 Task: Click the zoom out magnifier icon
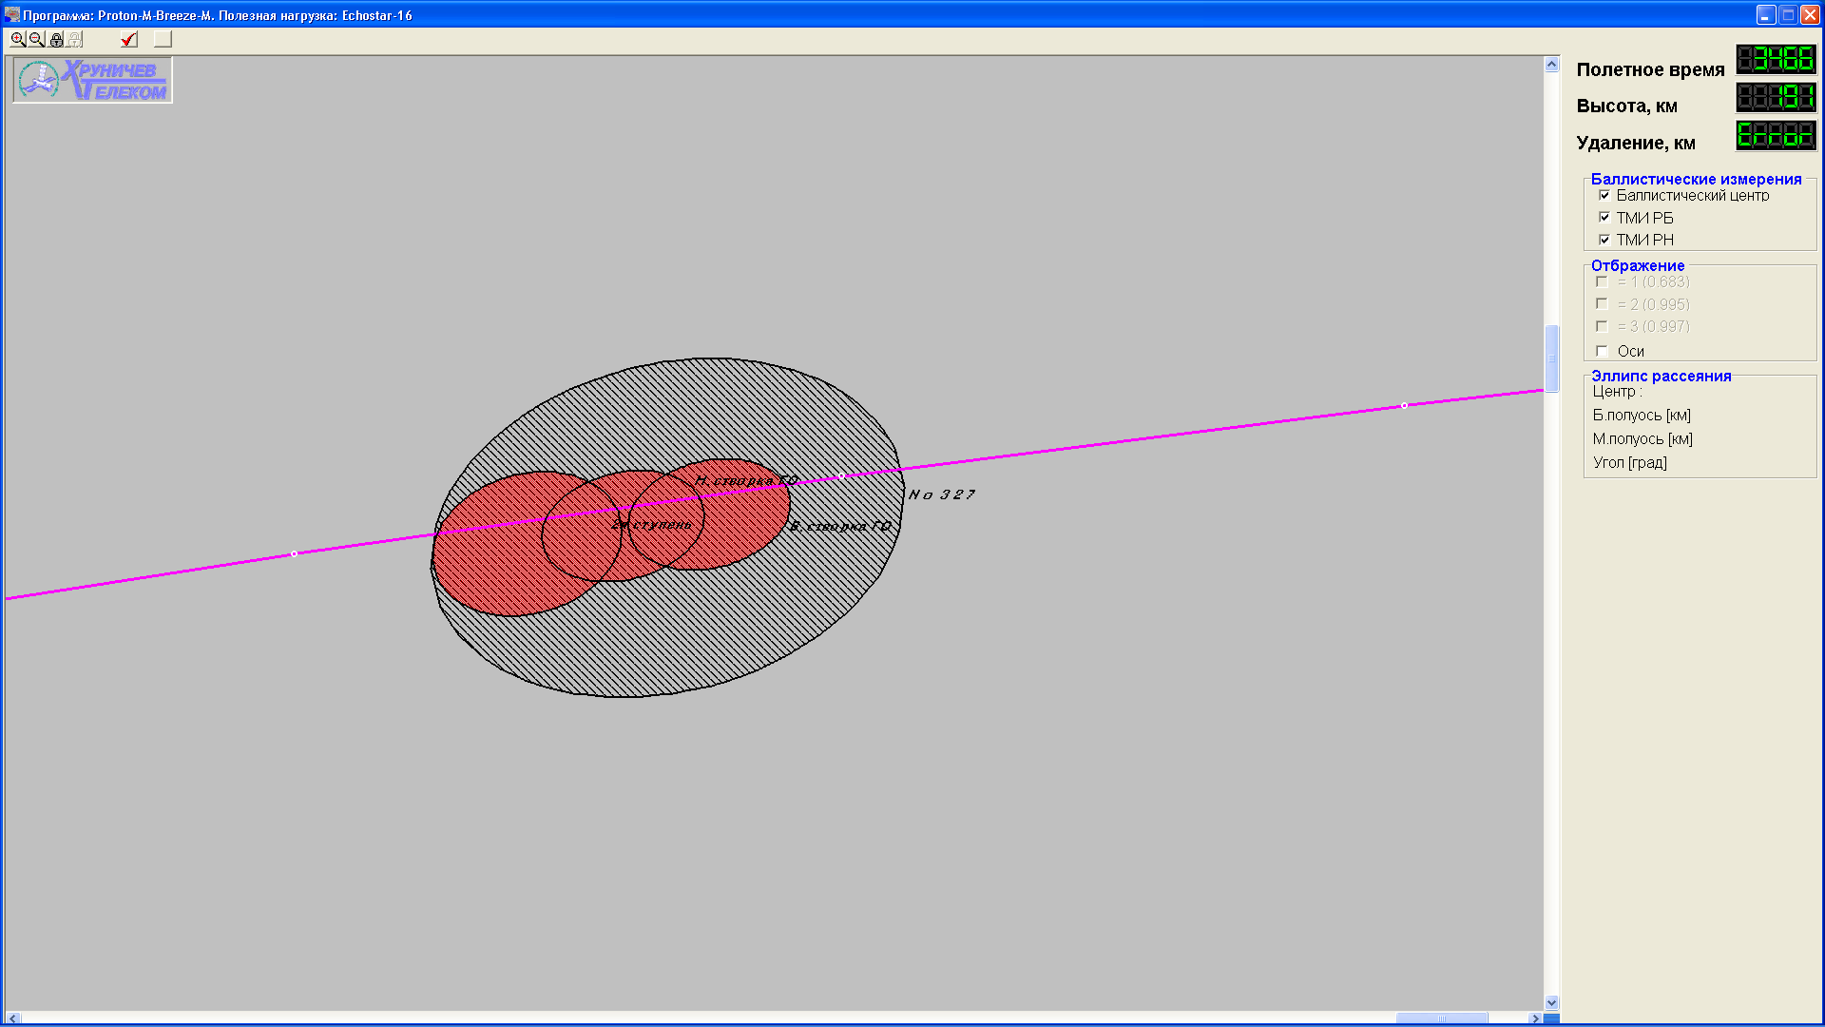[x=36, y=39]
